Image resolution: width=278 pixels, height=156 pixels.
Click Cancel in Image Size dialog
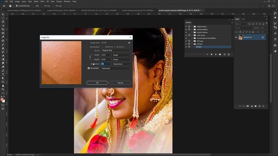120,83
